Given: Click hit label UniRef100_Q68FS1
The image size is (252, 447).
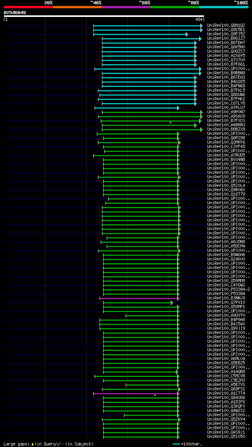Looking at the screenshot, I should pos(226,389).
